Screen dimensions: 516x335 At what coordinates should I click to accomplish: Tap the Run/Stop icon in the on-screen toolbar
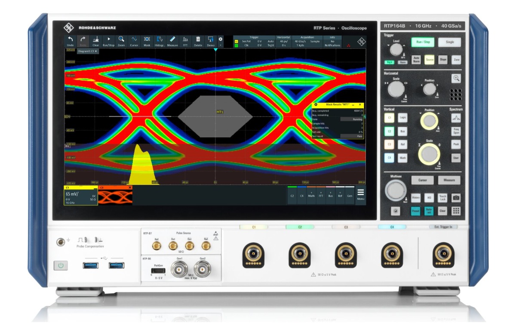[109, 41]
